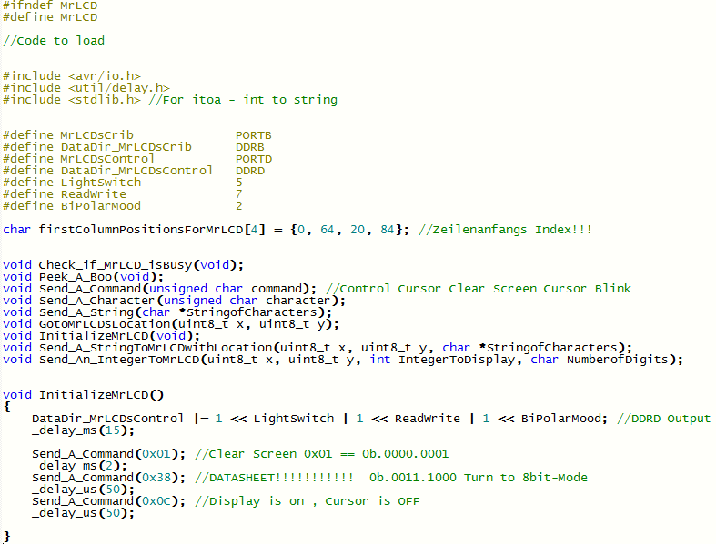This screenshot has width=716, height=544.
Task: Click the BiPolarMood define name
Action: [101, 206]
